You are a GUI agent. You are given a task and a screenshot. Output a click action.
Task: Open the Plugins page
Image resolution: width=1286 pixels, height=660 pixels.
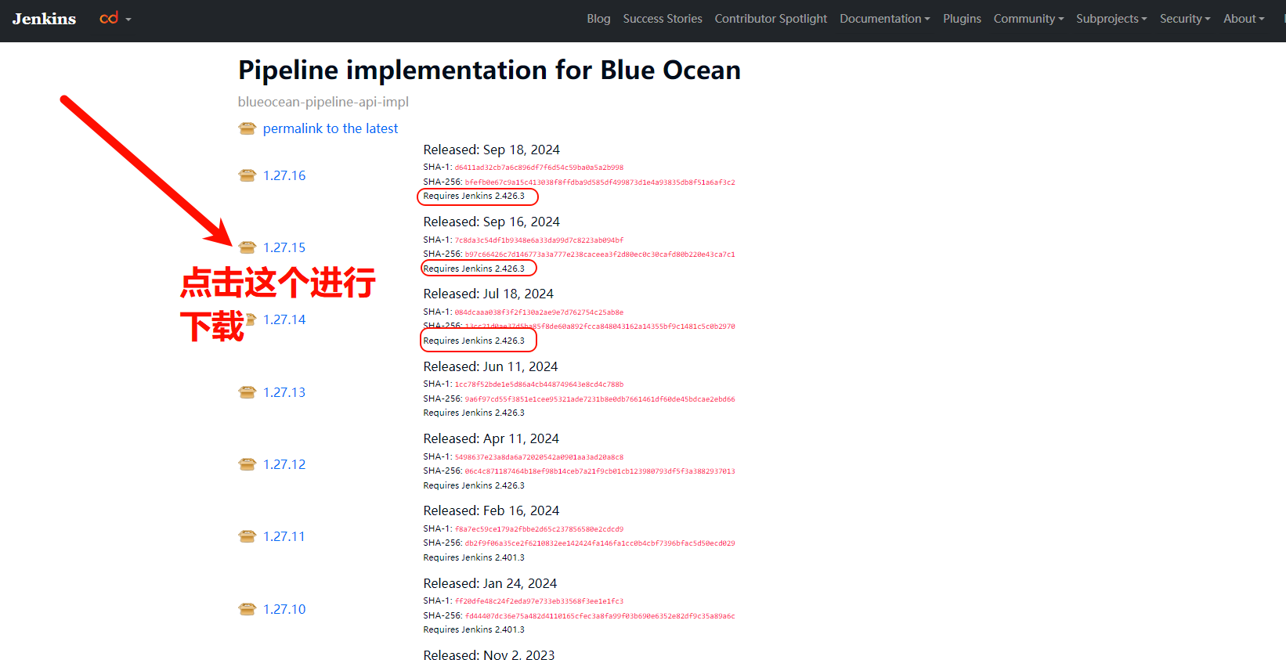(962, 19)
